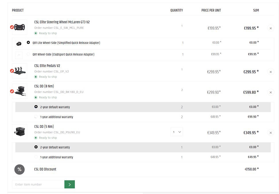Click the CSL DD Discount percent icon
This screenshot has height=194, width=279.
tap(19, 169)
